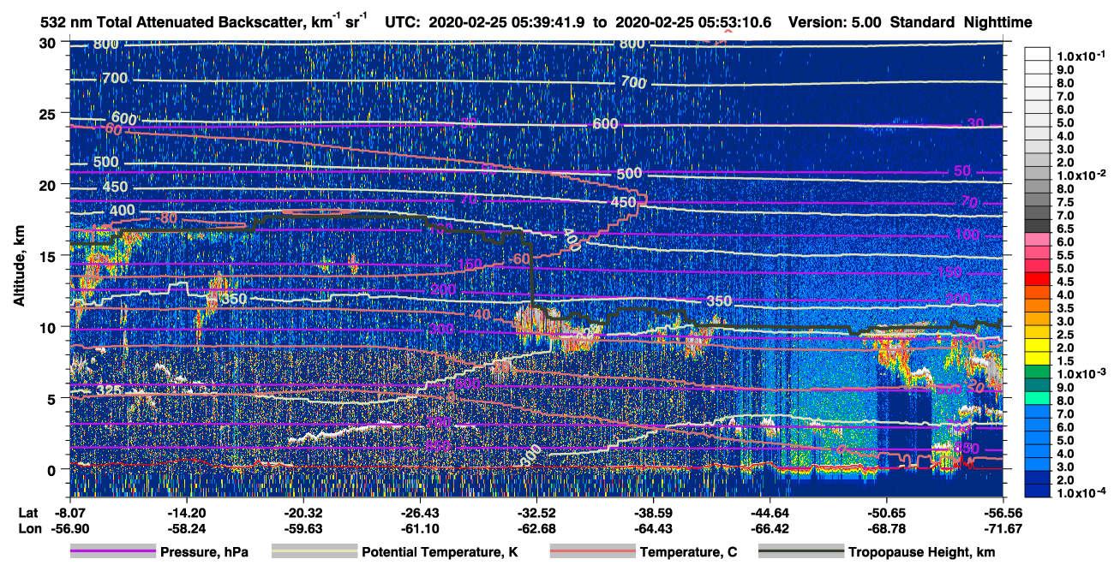Click the 'Pressure, hPa' legend label
This screenshot has height=571, width=1114.
[206, 553]
